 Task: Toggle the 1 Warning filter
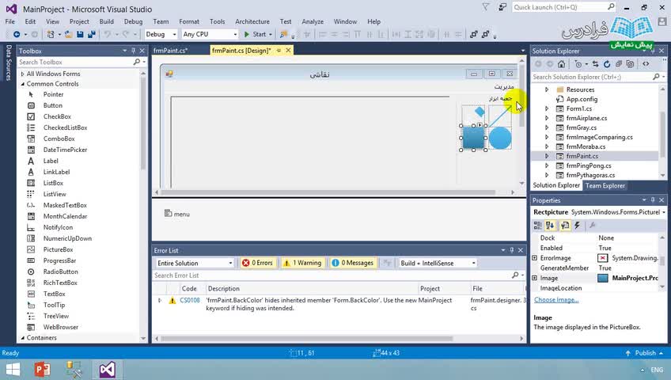pos(302,263)
